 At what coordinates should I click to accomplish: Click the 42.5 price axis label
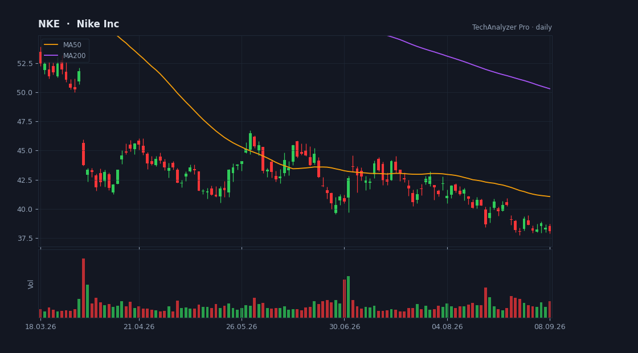[26, 180]
